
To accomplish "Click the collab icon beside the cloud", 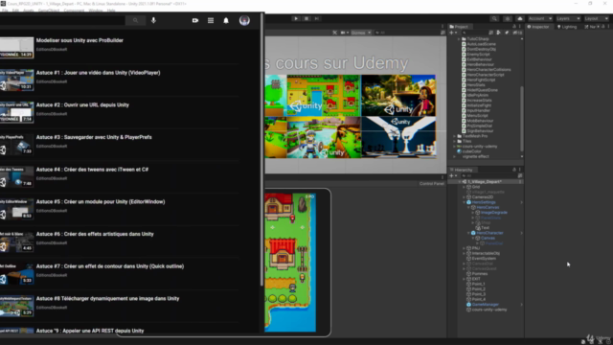I will [507, 18].
